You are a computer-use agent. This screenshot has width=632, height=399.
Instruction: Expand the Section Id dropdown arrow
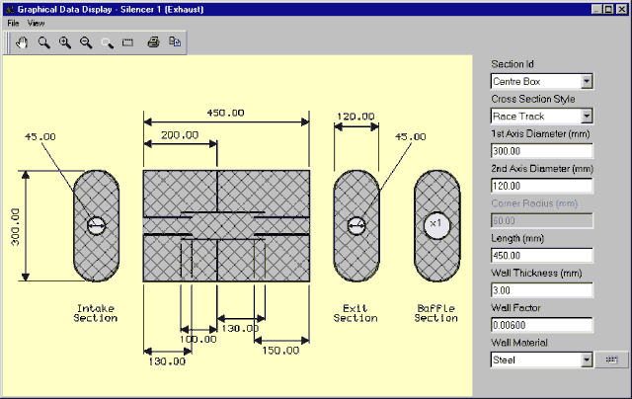[587, 81]
